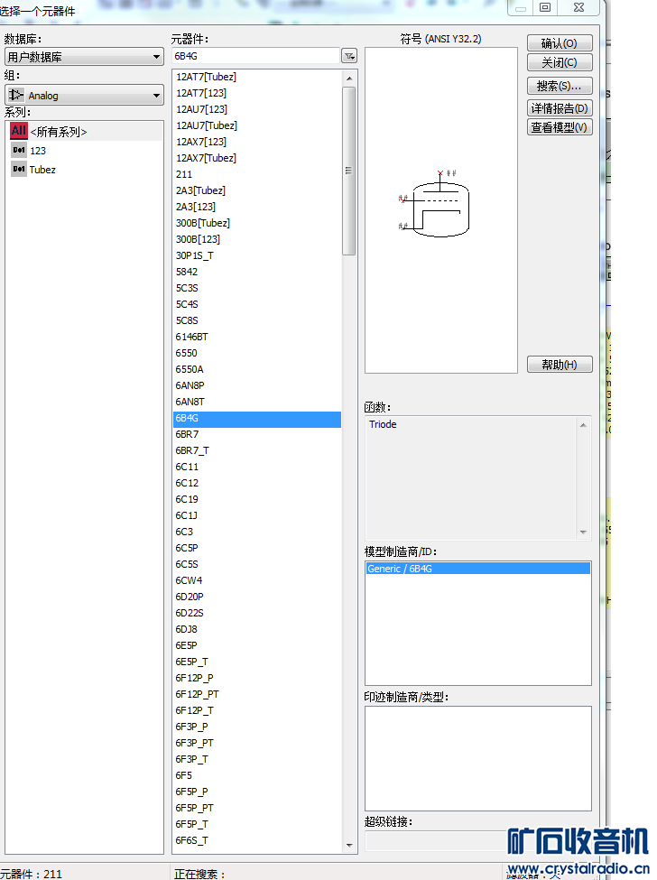Image resolution: width=657 pixels, height=880 pixels.
Task: Click the icon next to Tubez series
Action: point(19,170)
